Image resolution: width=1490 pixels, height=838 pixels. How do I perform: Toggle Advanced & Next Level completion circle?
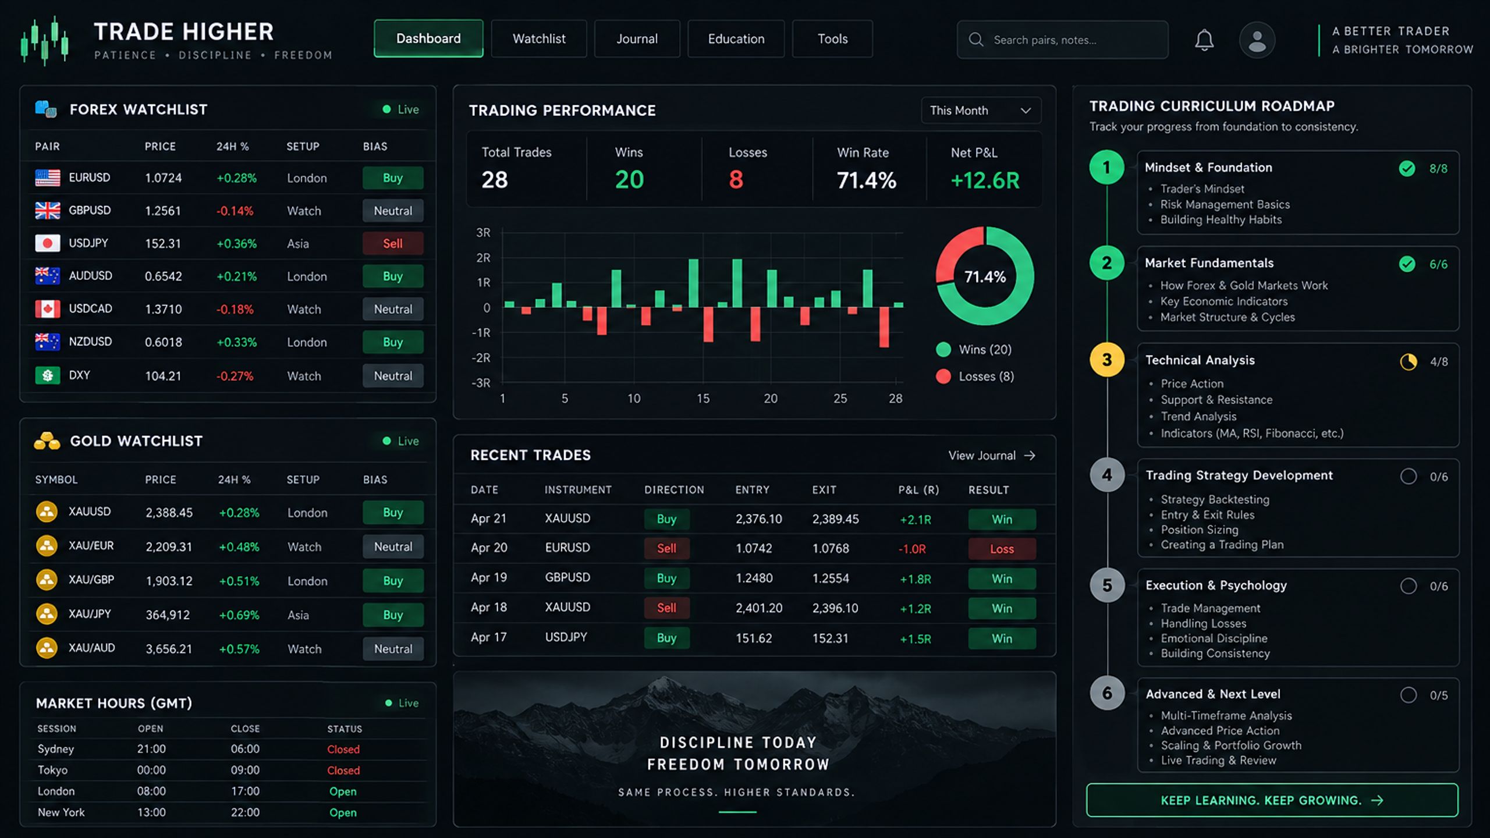click(1409, 695)
